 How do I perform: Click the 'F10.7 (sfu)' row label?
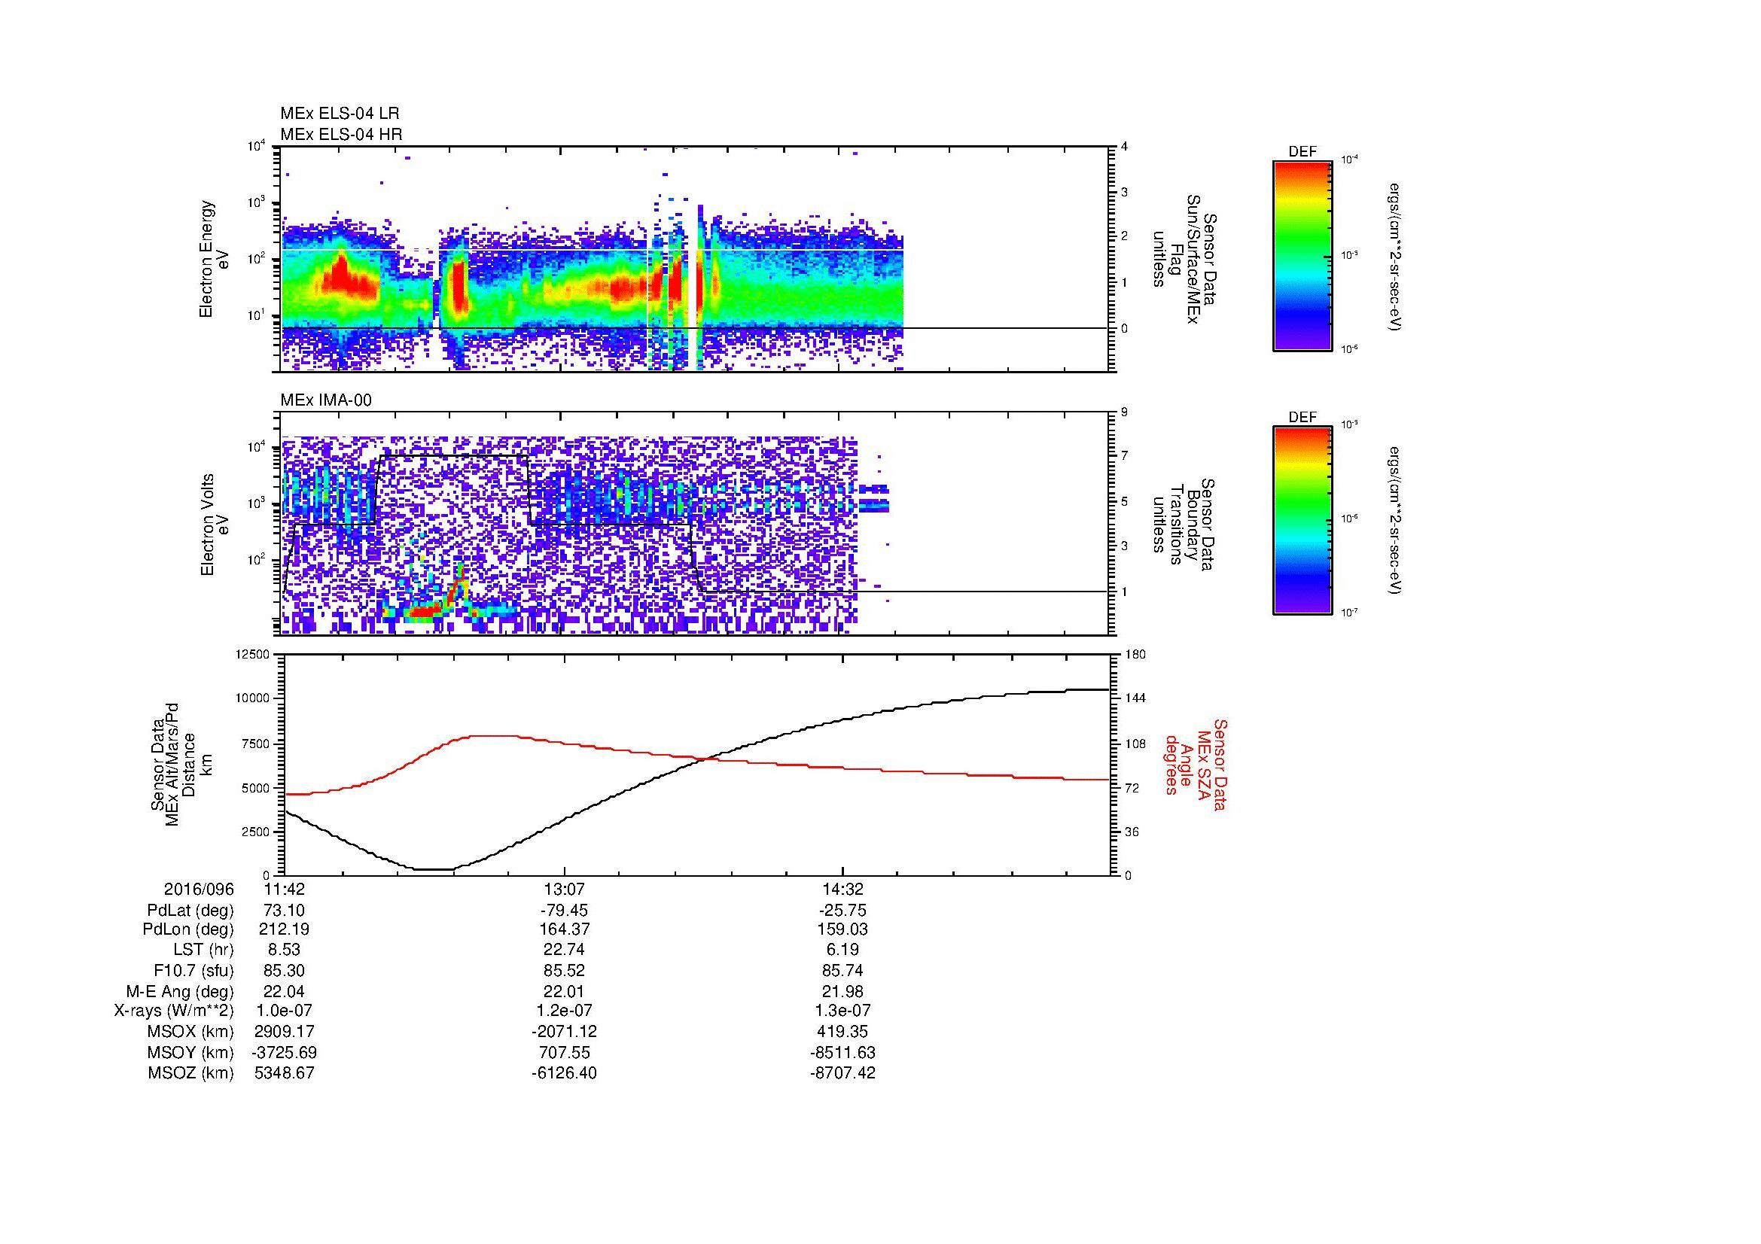pos(193,970)
